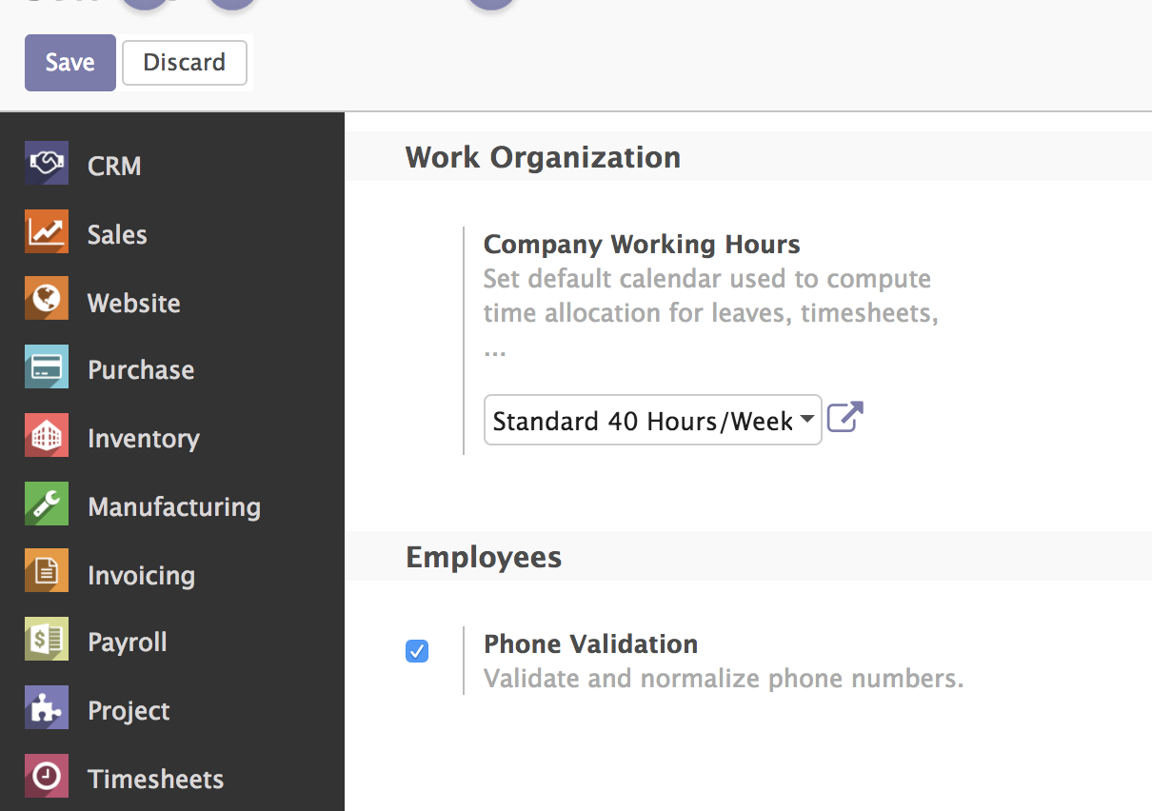This screenshot has width=1152, height=811.
Task: Open external link for working hours calendar
Action: click(x=844, y=417)
